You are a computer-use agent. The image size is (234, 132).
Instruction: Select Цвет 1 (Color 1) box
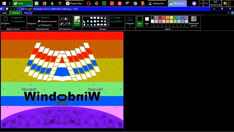click(x=140, y=21)
